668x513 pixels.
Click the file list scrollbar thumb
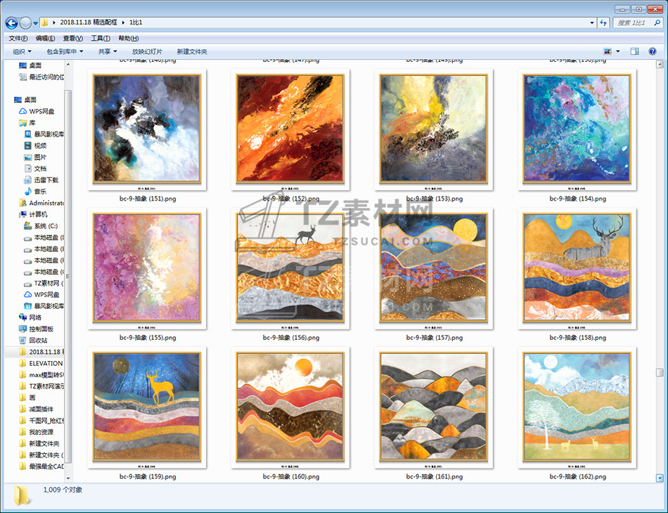tap(660, 373)
